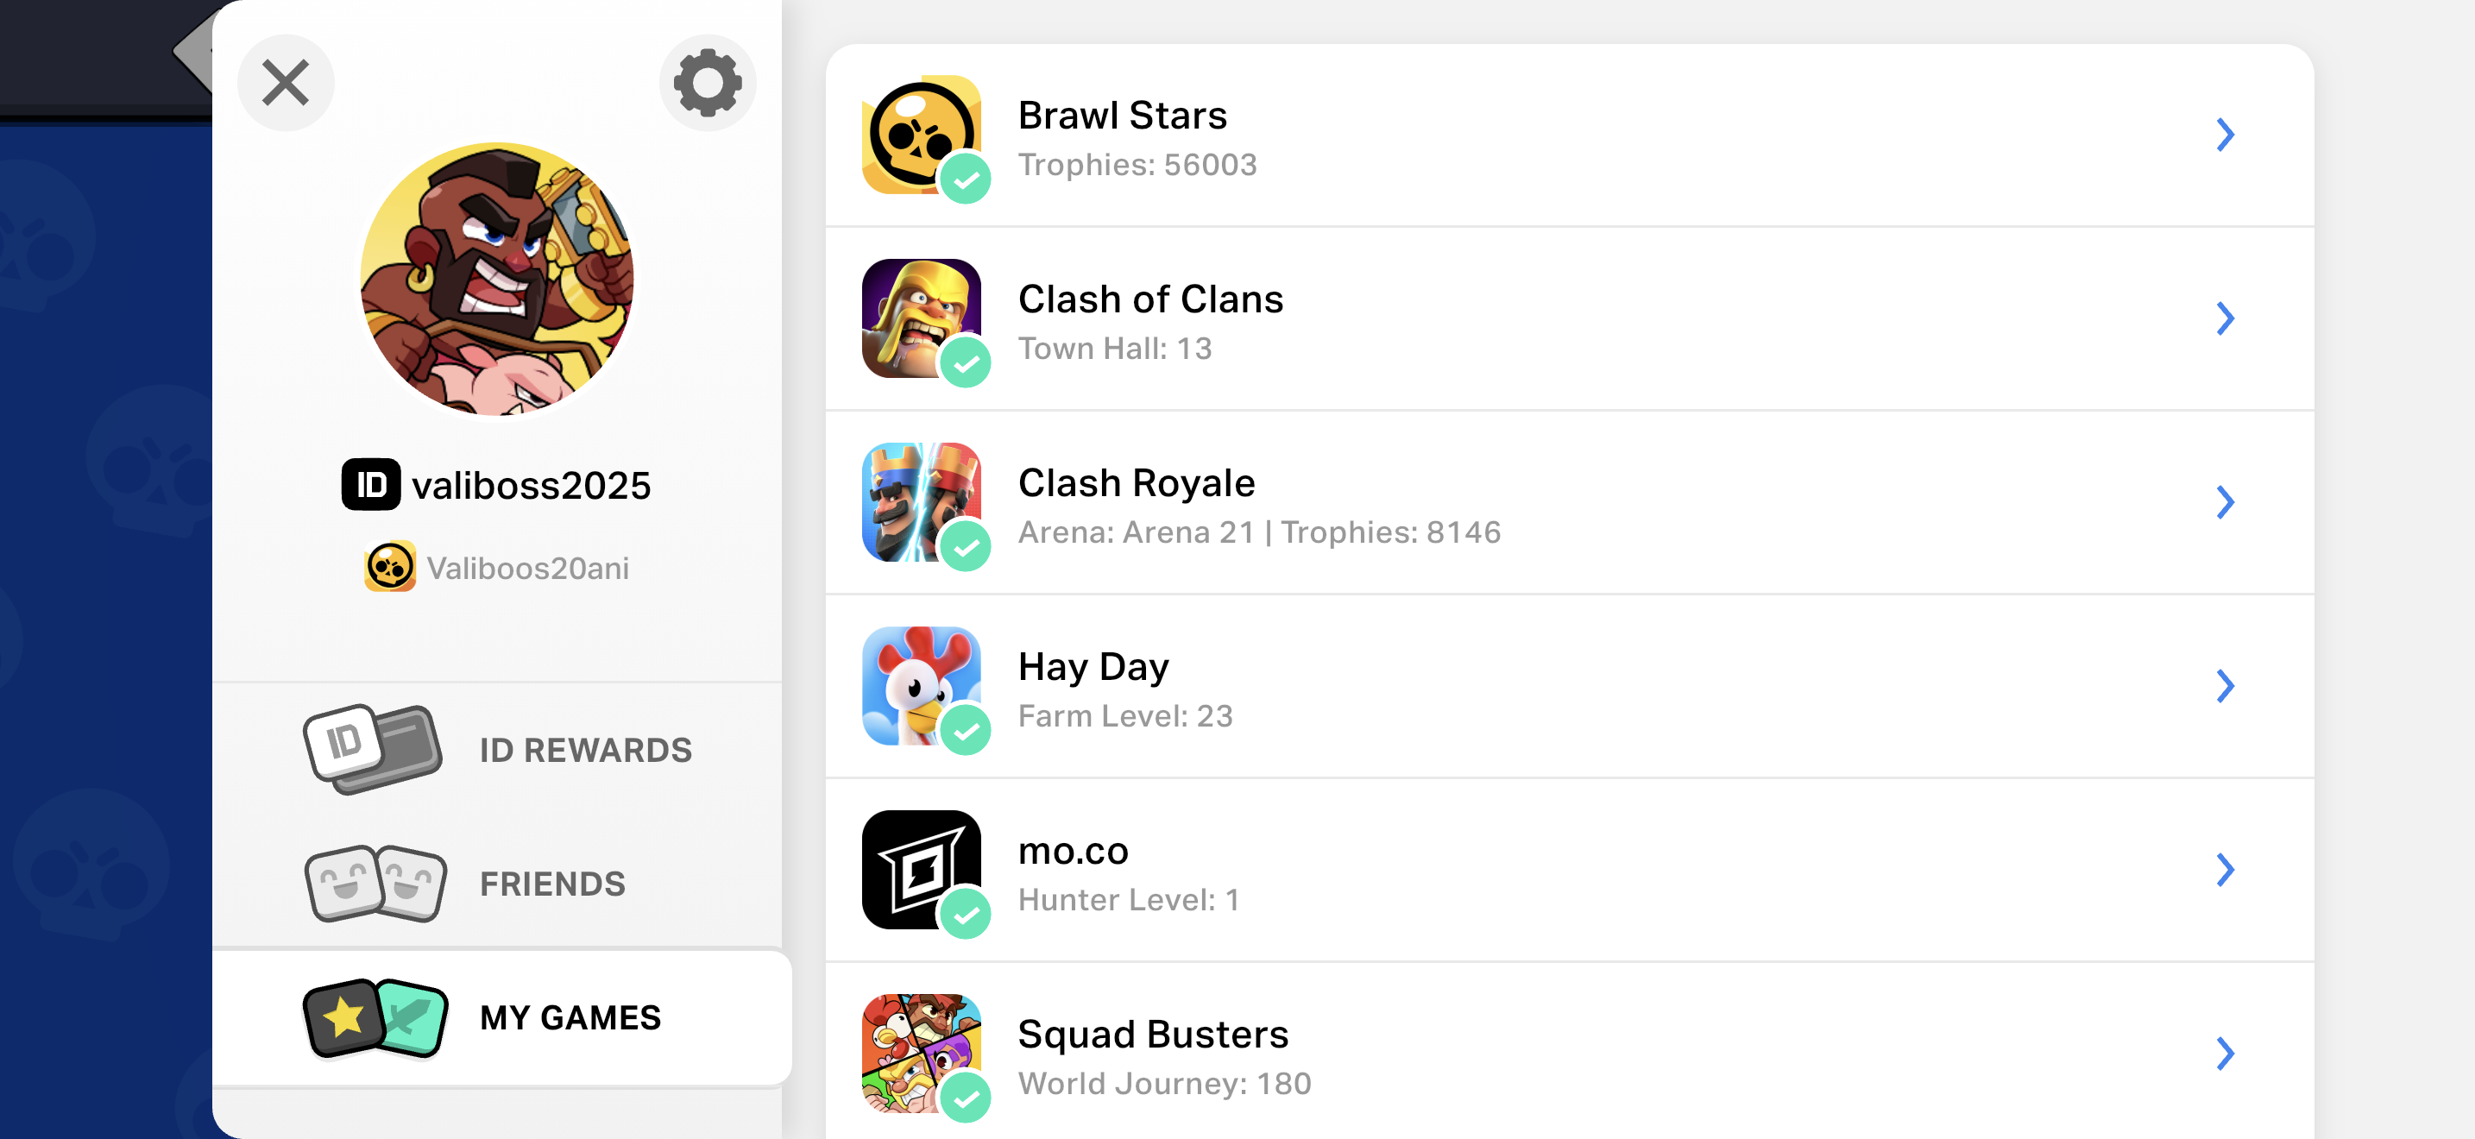Expand Brawl Stars row chevron
Viewport: 2475px width, 1139px height.
[x=2226, y=135]
